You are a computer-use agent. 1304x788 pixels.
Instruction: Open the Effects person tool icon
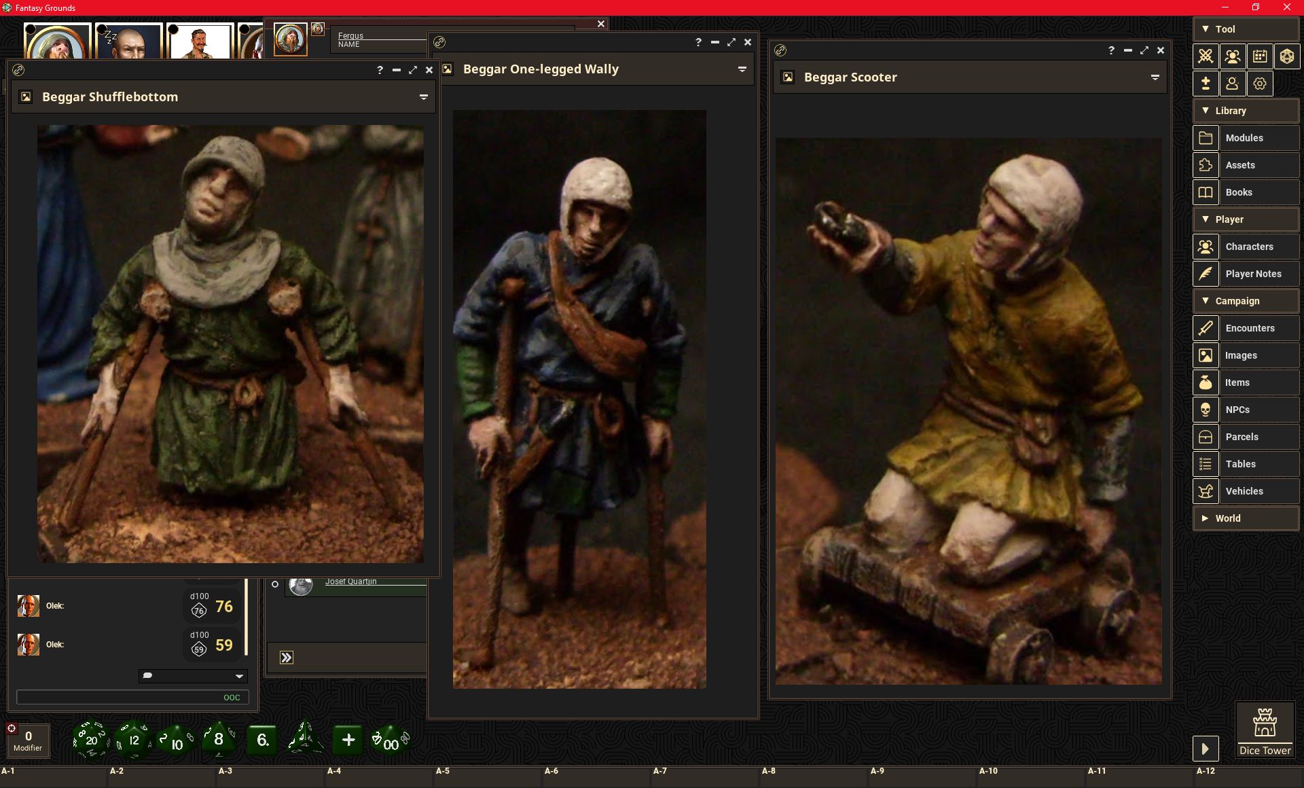coord(1233,84)
